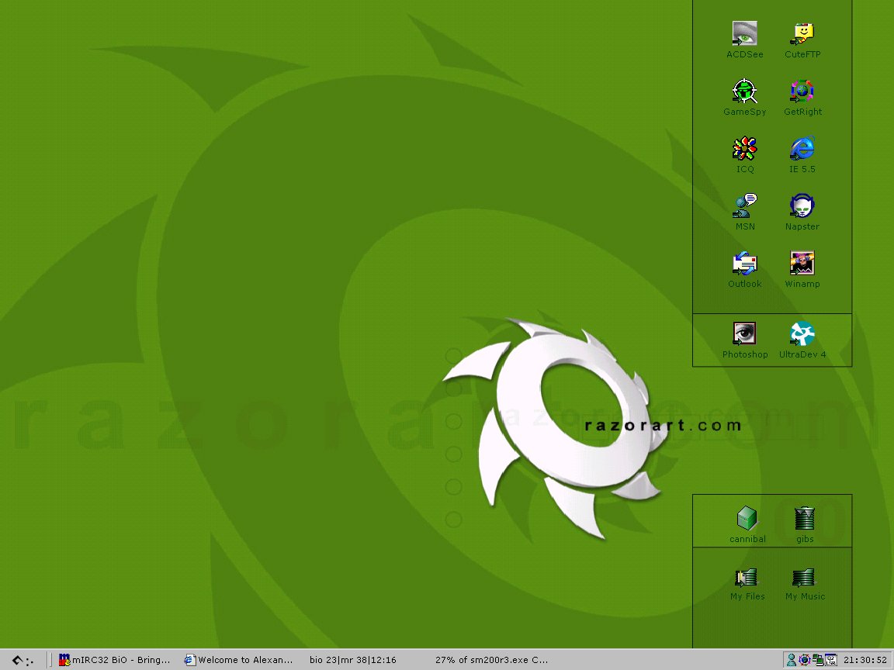Open the gibs drive icon
The height and width of the screenshot is (670, 894).
(x=805, y=519)
